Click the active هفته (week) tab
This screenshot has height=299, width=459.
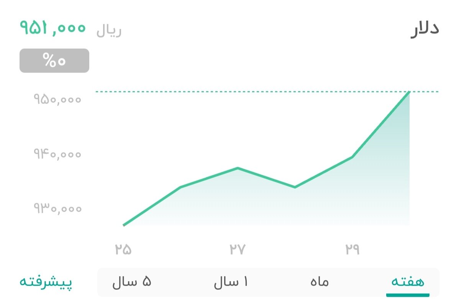coord(408,281)
